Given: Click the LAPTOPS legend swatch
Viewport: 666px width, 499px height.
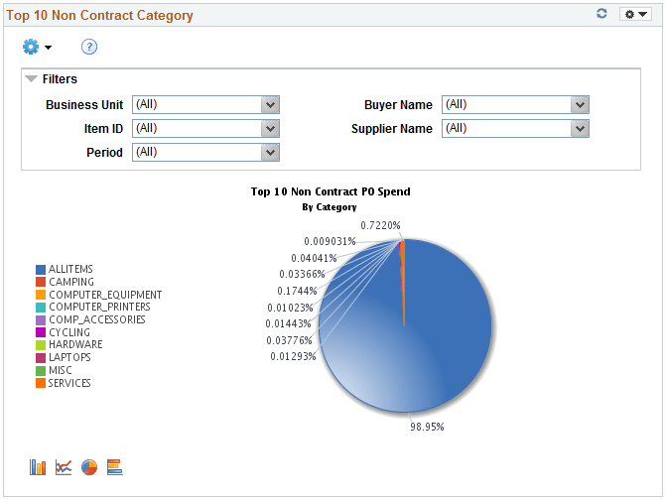Looking at the screenshot, I should (x=41, y=357).
